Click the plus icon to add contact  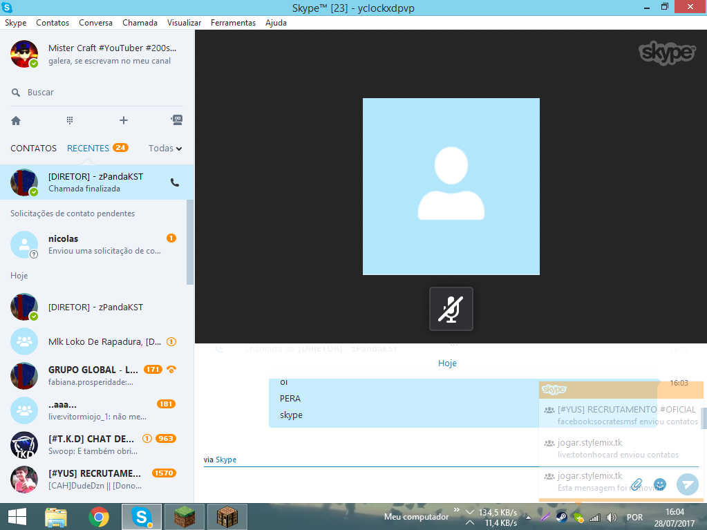pyautogui.click(x=124, y=120)
